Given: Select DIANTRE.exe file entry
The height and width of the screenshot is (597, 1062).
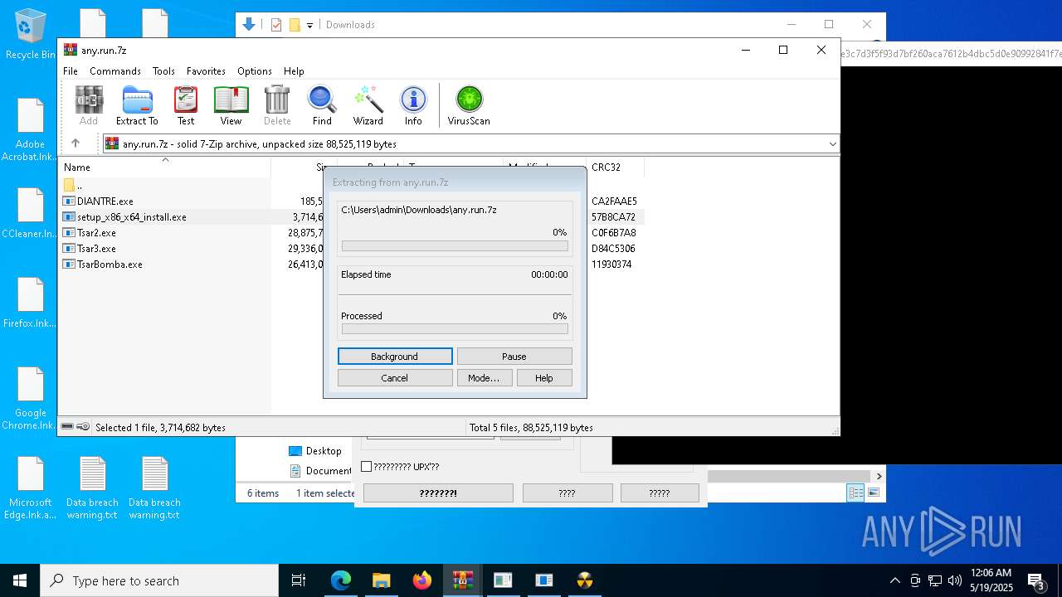Looking at the screenshot, I should point(105,201).
